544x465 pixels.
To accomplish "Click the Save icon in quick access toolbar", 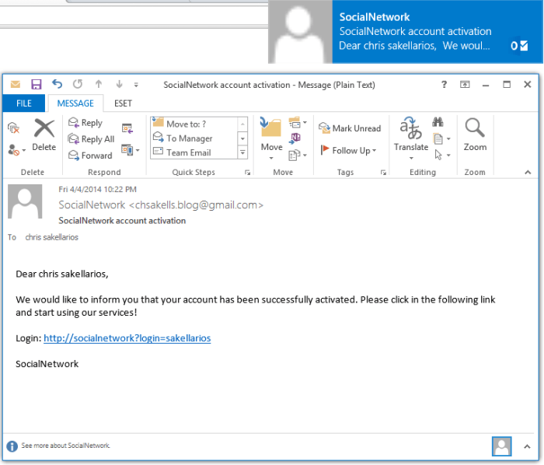I will coord(36,84).
